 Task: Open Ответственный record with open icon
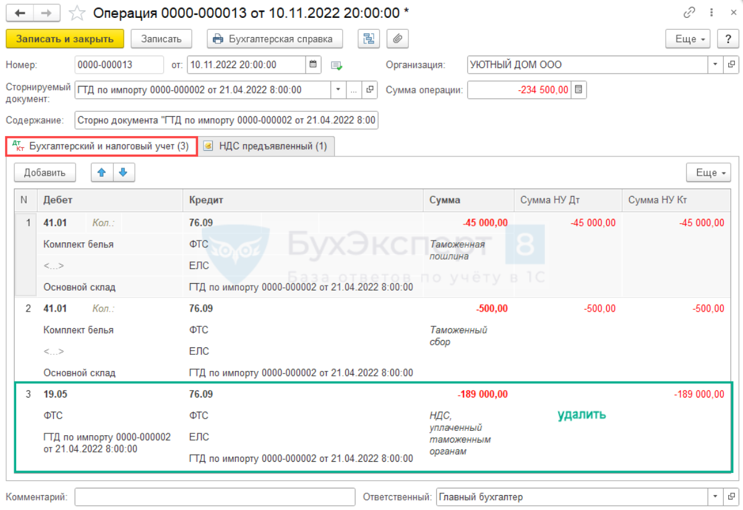click(731, 497)
